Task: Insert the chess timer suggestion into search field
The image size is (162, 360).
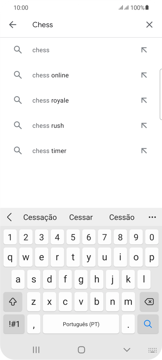Action: 144,151
